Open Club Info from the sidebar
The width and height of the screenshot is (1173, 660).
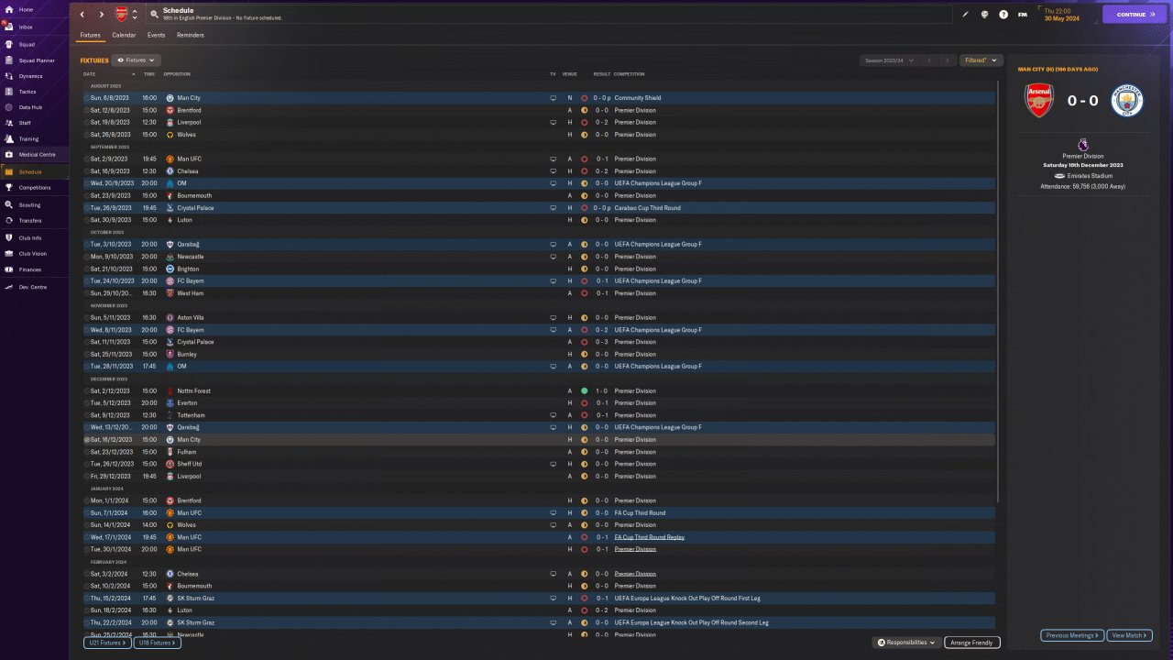coord(30,237)
